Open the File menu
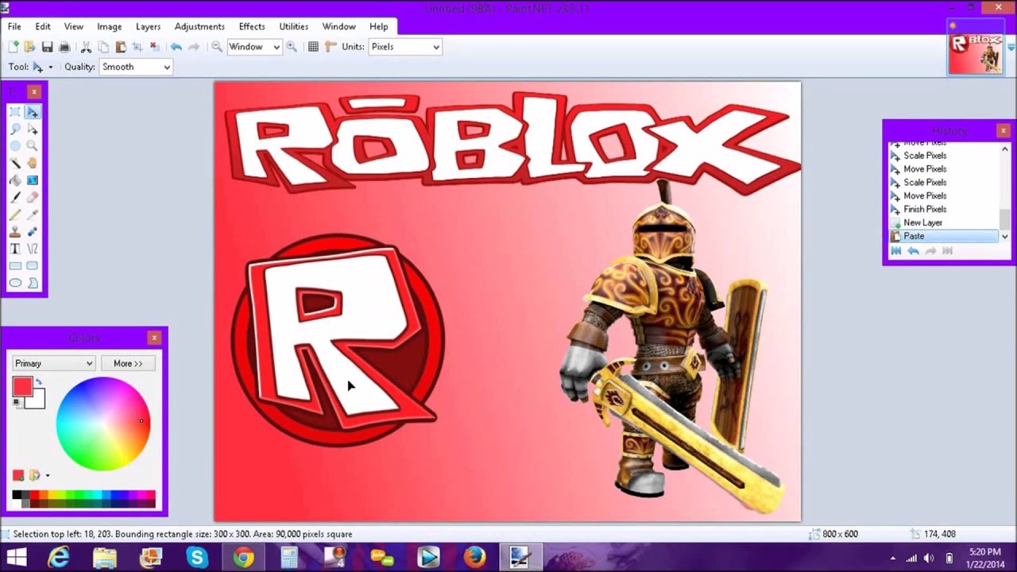Screen dimensions: 1017x572 (14, 26)
